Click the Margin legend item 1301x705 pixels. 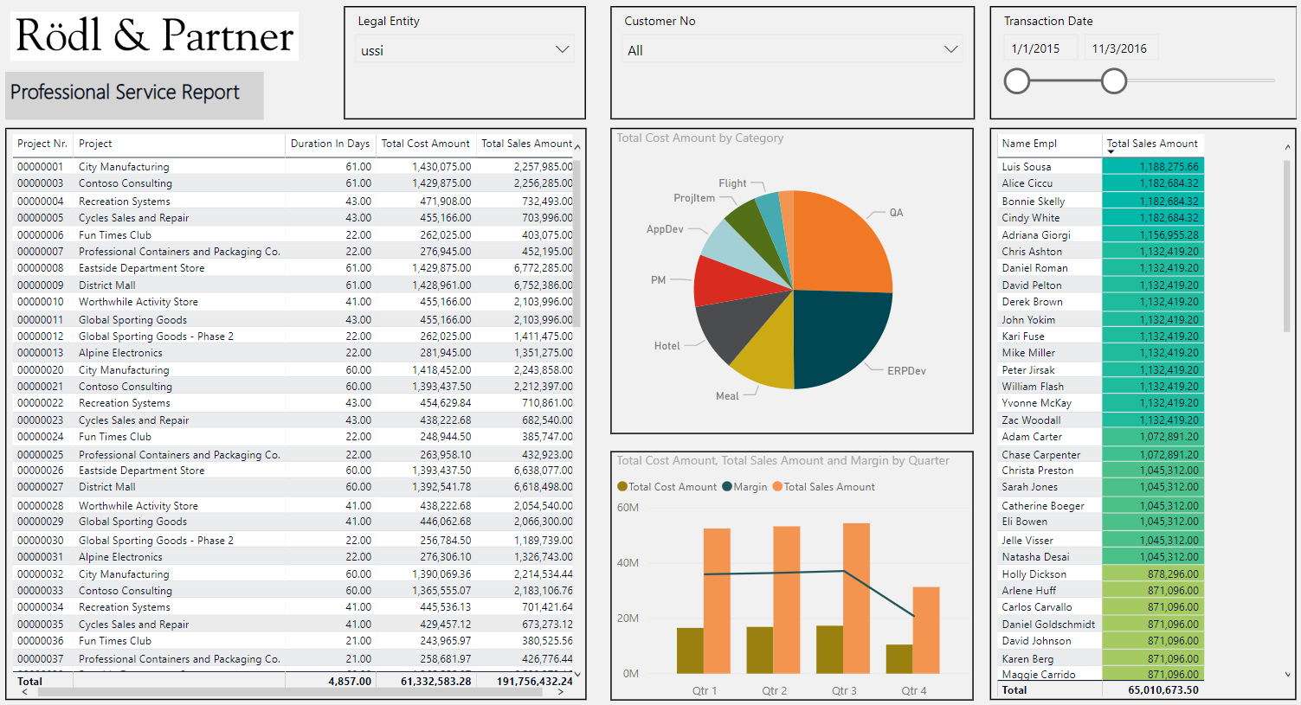coord(744,487)
